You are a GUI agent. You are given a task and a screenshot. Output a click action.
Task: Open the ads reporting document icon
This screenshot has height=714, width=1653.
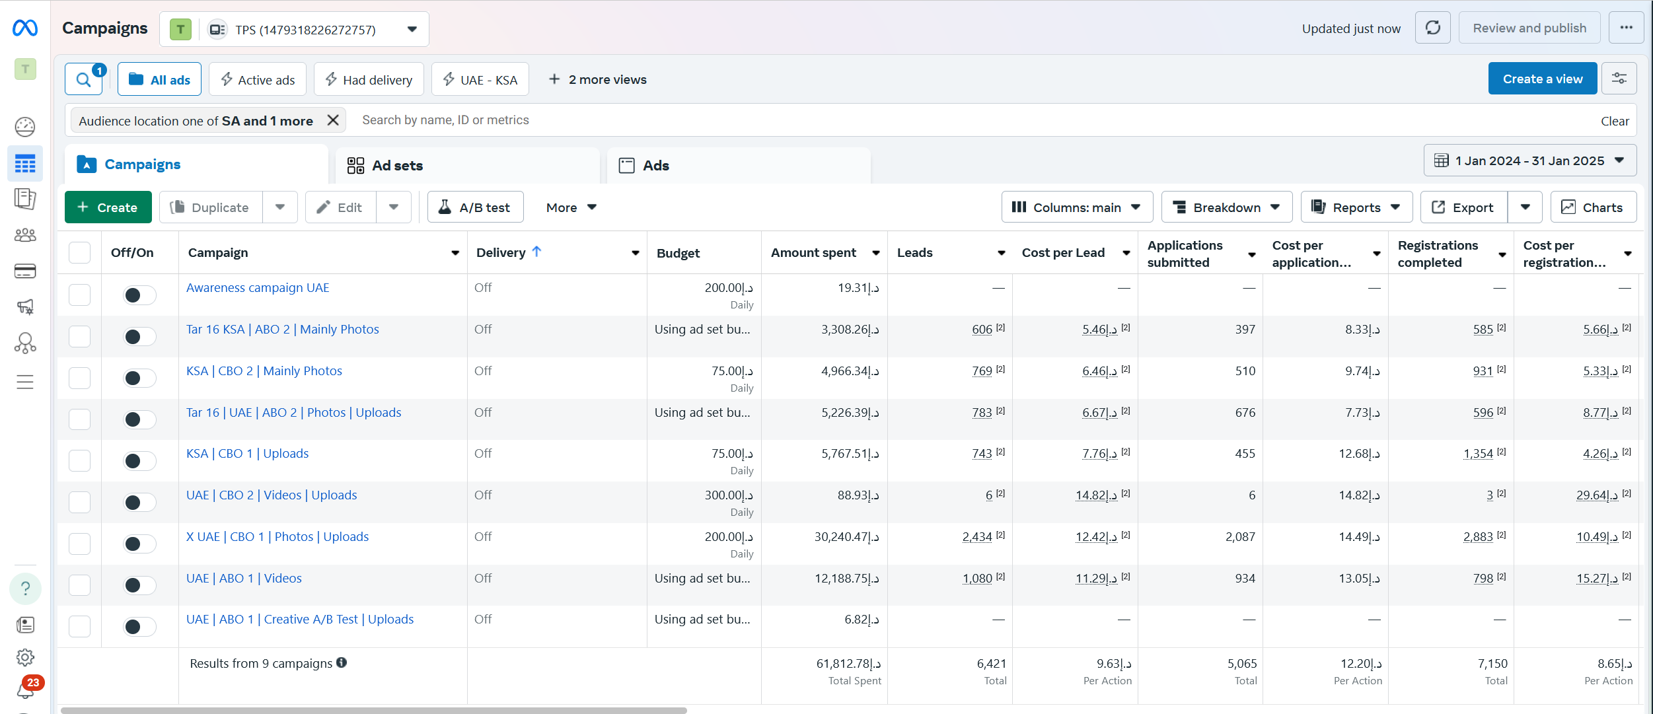[x=25, y=199]
